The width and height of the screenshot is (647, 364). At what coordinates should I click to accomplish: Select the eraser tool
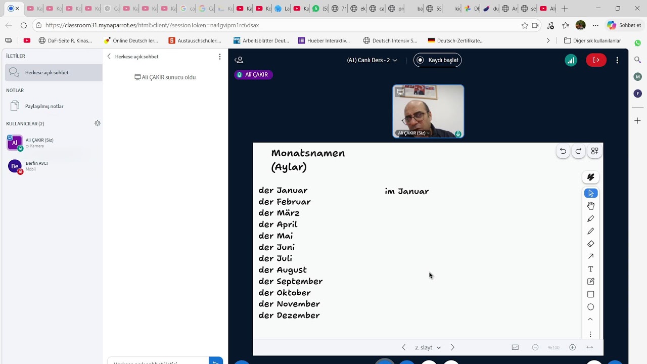click(590, 244)
